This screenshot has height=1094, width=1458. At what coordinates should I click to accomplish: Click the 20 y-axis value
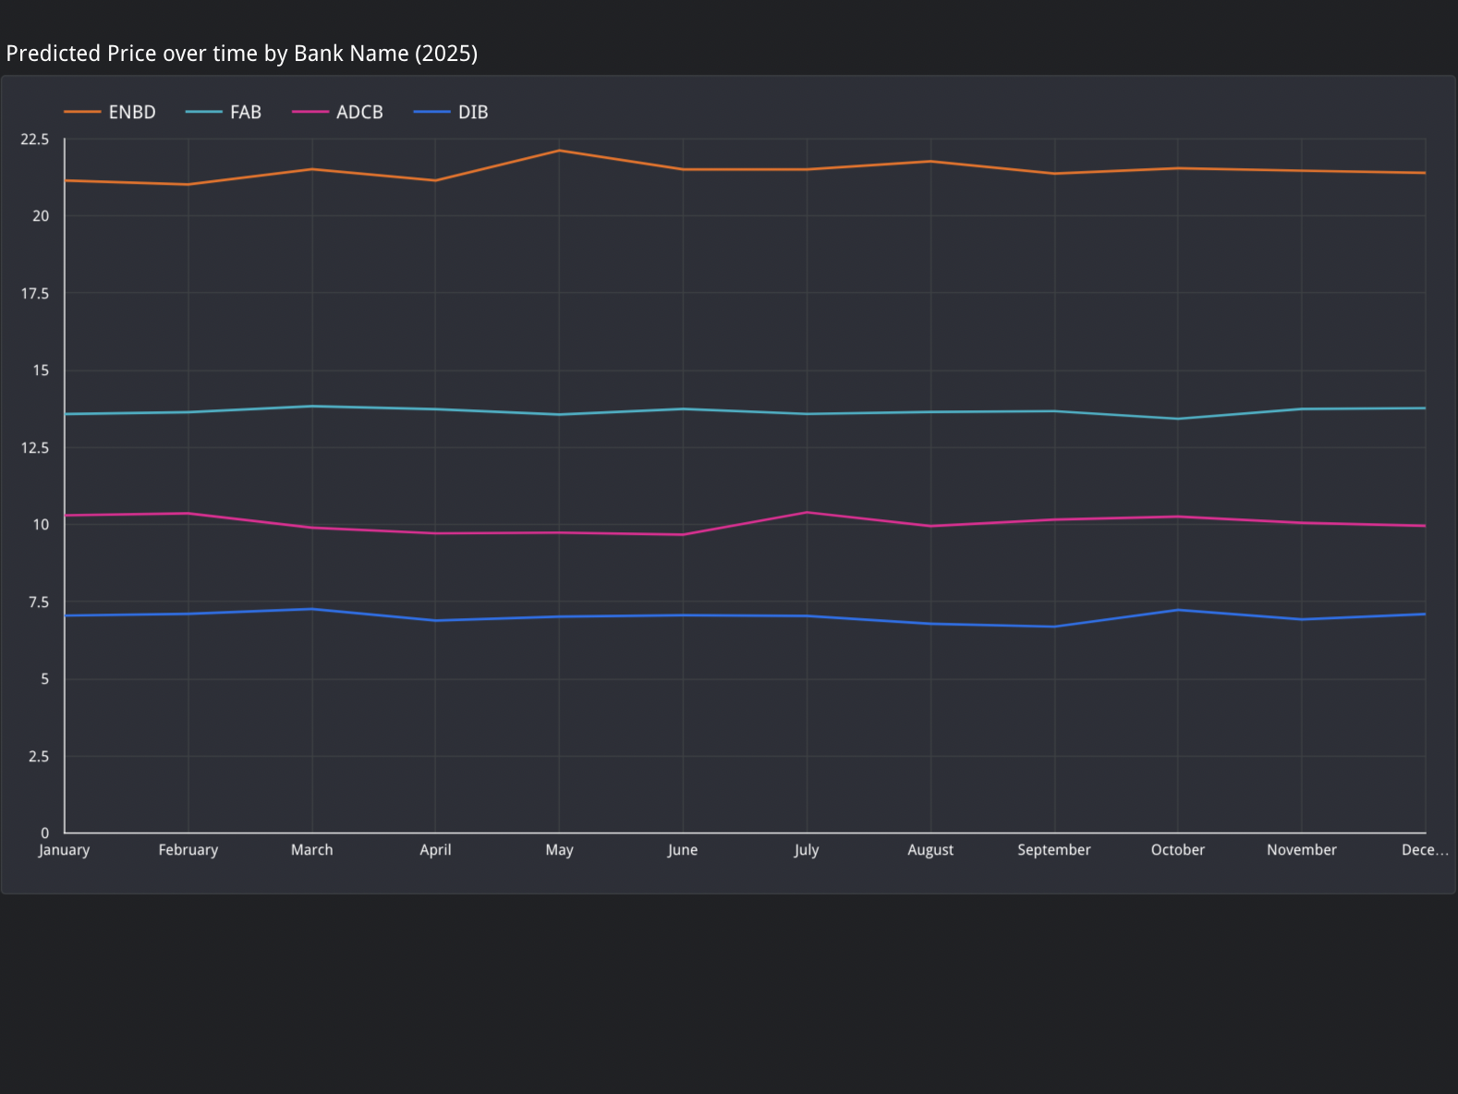(x=41, y=216)
